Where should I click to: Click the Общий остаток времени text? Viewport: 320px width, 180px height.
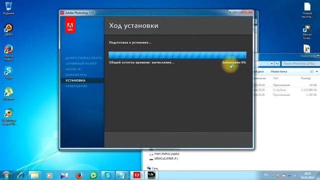pyautogui.click(x=141, y=62)
